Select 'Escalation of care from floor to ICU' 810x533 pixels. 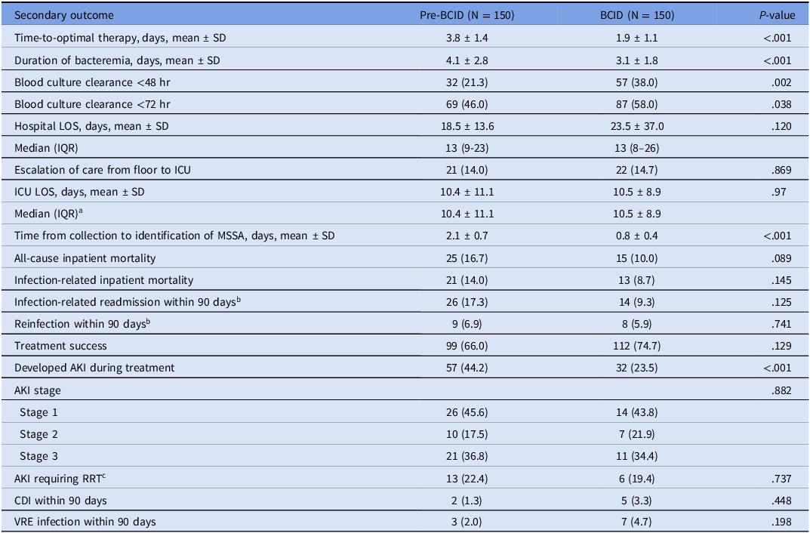(x=102, y=170)
